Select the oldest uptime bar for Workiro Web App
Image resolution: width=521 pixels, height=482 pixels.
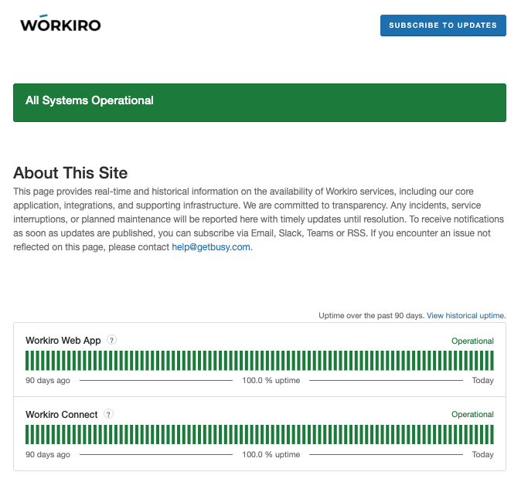(27, 361)
